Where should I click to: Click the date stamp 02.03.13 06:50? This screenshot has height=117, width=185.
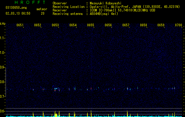click(18, 13)
